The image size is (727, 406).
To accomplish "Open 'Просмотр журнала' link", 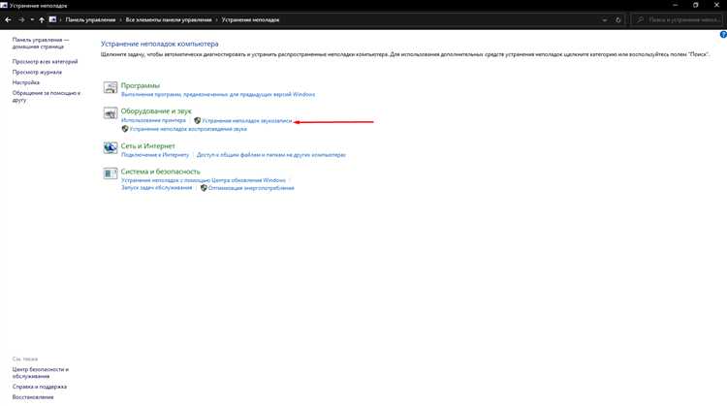I will (37, 73).
